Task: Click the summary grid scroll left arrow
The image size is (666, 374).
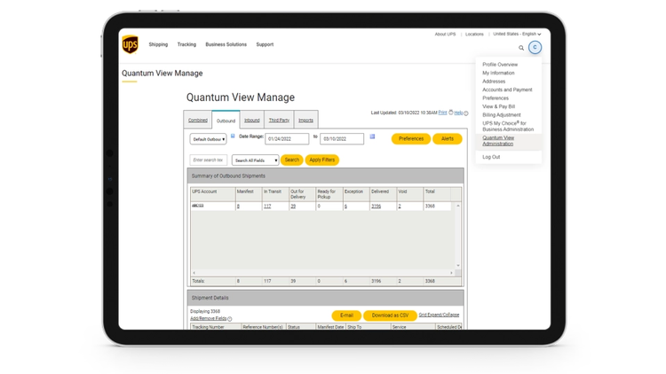Action: (194, 273)
